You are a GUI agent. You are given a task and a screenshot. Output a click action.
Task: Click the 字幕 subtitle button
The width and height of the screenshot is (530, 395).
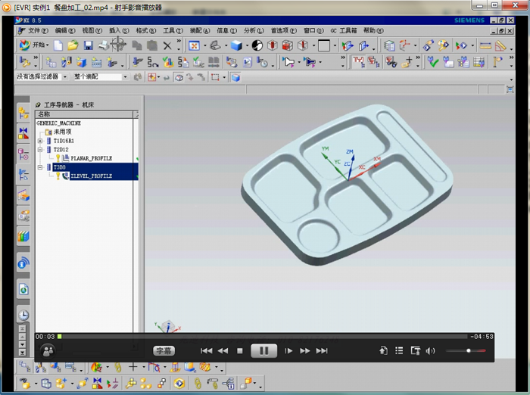click(163, 351)
